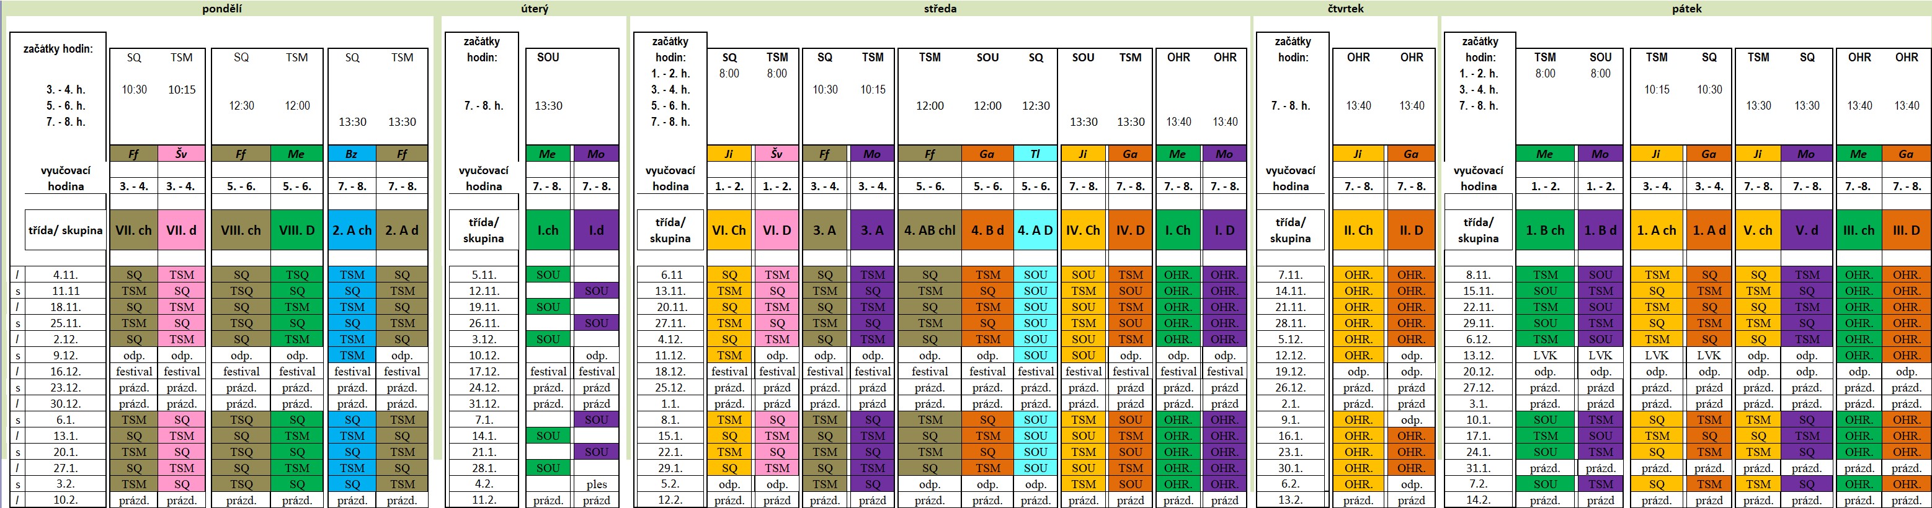This screenshot has width=1932, height=508.
Task: Click the date cell 5.11.
Action: (x=484, y=275)
